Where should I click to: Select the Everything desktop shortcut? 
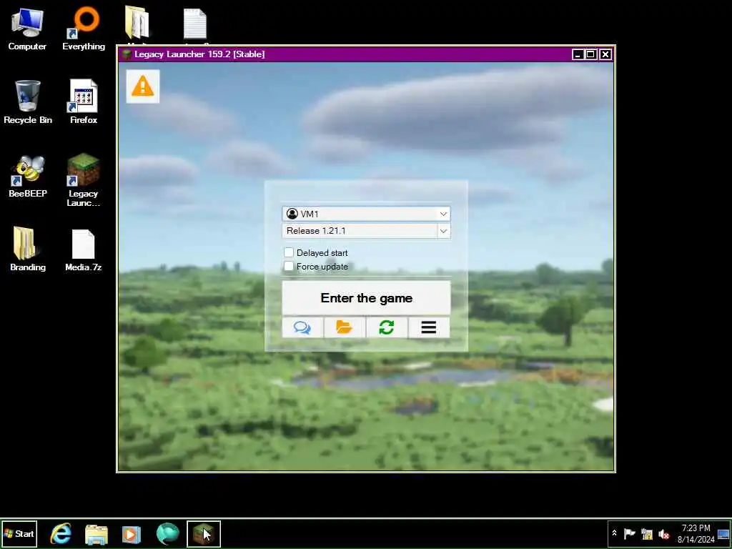point(84,29)
